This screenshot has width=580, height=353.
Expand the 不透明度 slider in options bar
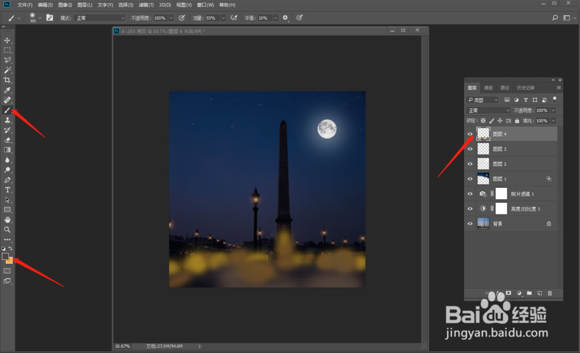pyautogui.click(x=171, y=18)
